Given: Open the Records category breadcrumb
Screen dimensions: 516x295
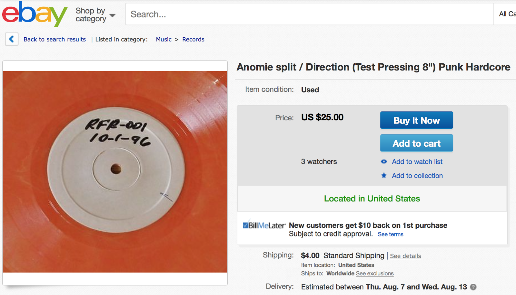Looking at the screenshot, I should [193, 39].
